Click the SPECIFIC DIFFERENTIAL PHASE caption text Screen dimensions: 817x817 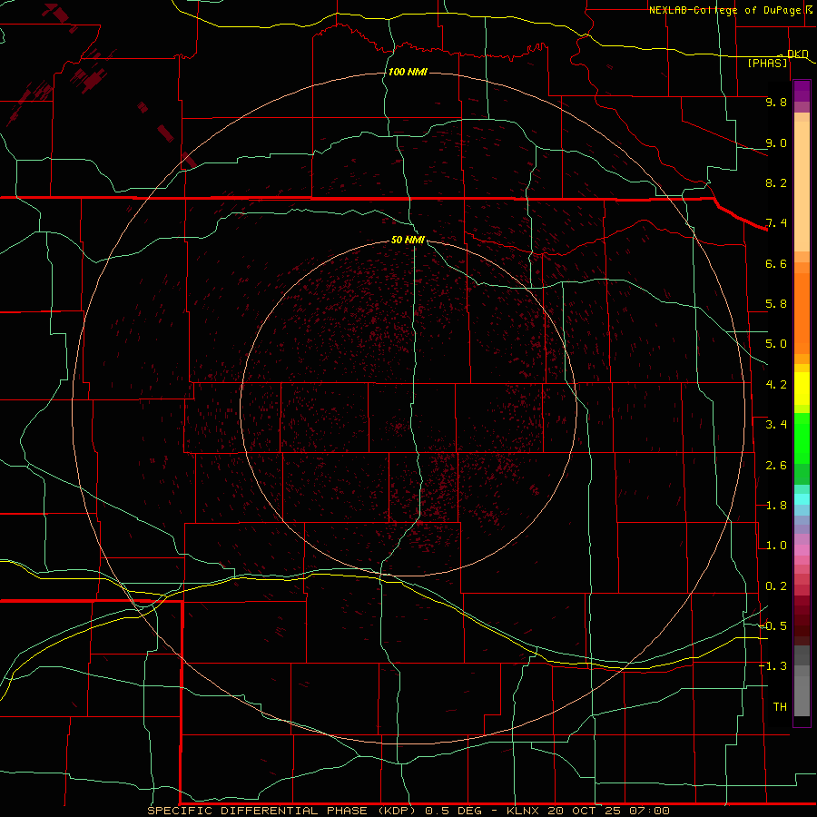tap(258, 811)
